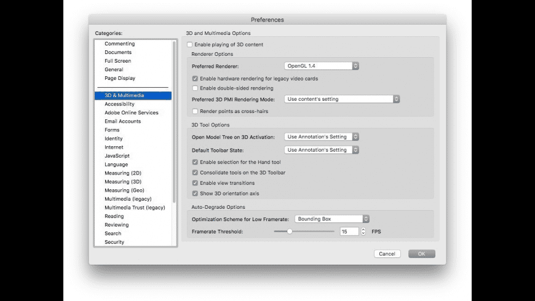This screenshot has height=301, width=535.
Task: Toggle Show 3D orientation axis
Action: click(x=195, y=193)
